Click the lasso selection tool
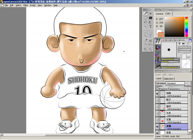This screenshot has width=193, height=140. (x=151, y=31)
